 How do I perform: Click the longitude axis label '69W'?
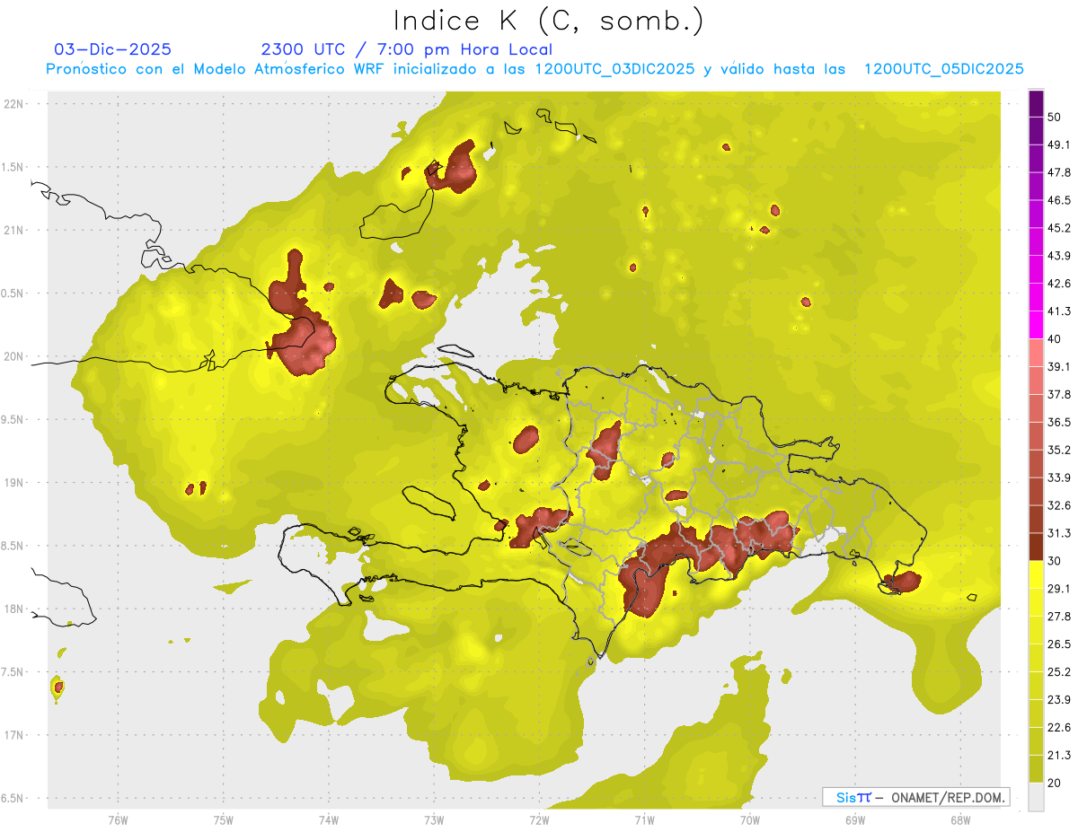(854, 820)
